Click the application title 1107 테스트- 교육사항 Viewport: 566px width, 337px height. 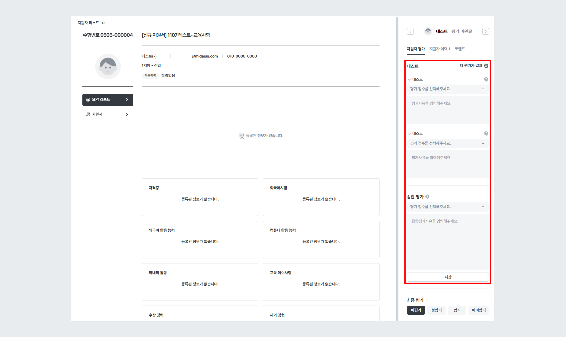click(x=176, y=35)
